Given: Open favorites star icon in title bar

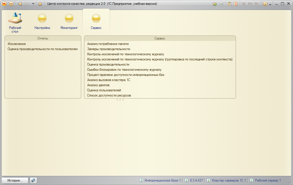Looking at the screenshot, I should point(40,4).
